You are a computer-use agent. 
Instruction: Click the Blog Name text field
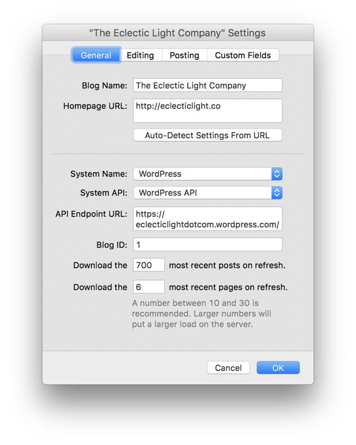pos(207,86)
